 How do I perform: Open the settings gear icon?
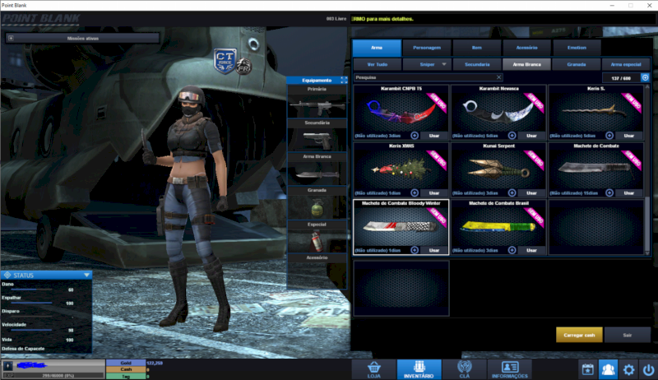point(628,369)
